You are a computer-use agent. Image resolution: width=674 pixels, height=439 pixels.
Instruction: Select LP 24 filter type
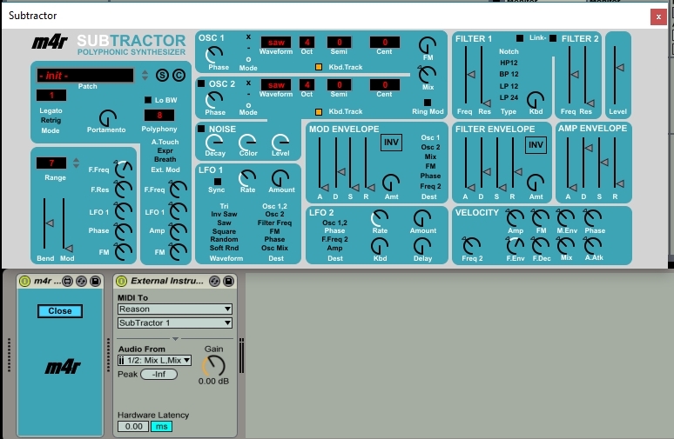[509, 97]
